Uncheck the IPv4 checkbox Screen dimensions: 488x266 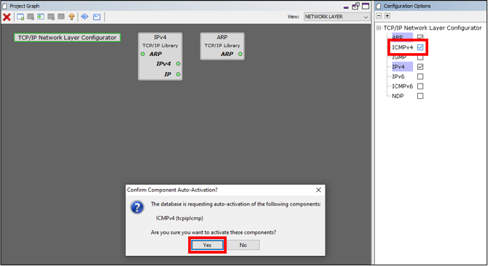coord(420,67)
